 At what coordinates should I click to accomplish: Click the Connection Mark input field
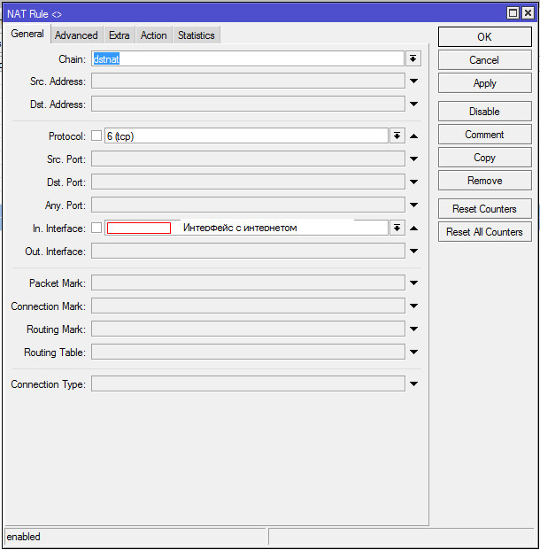click(x=248, y=306)
